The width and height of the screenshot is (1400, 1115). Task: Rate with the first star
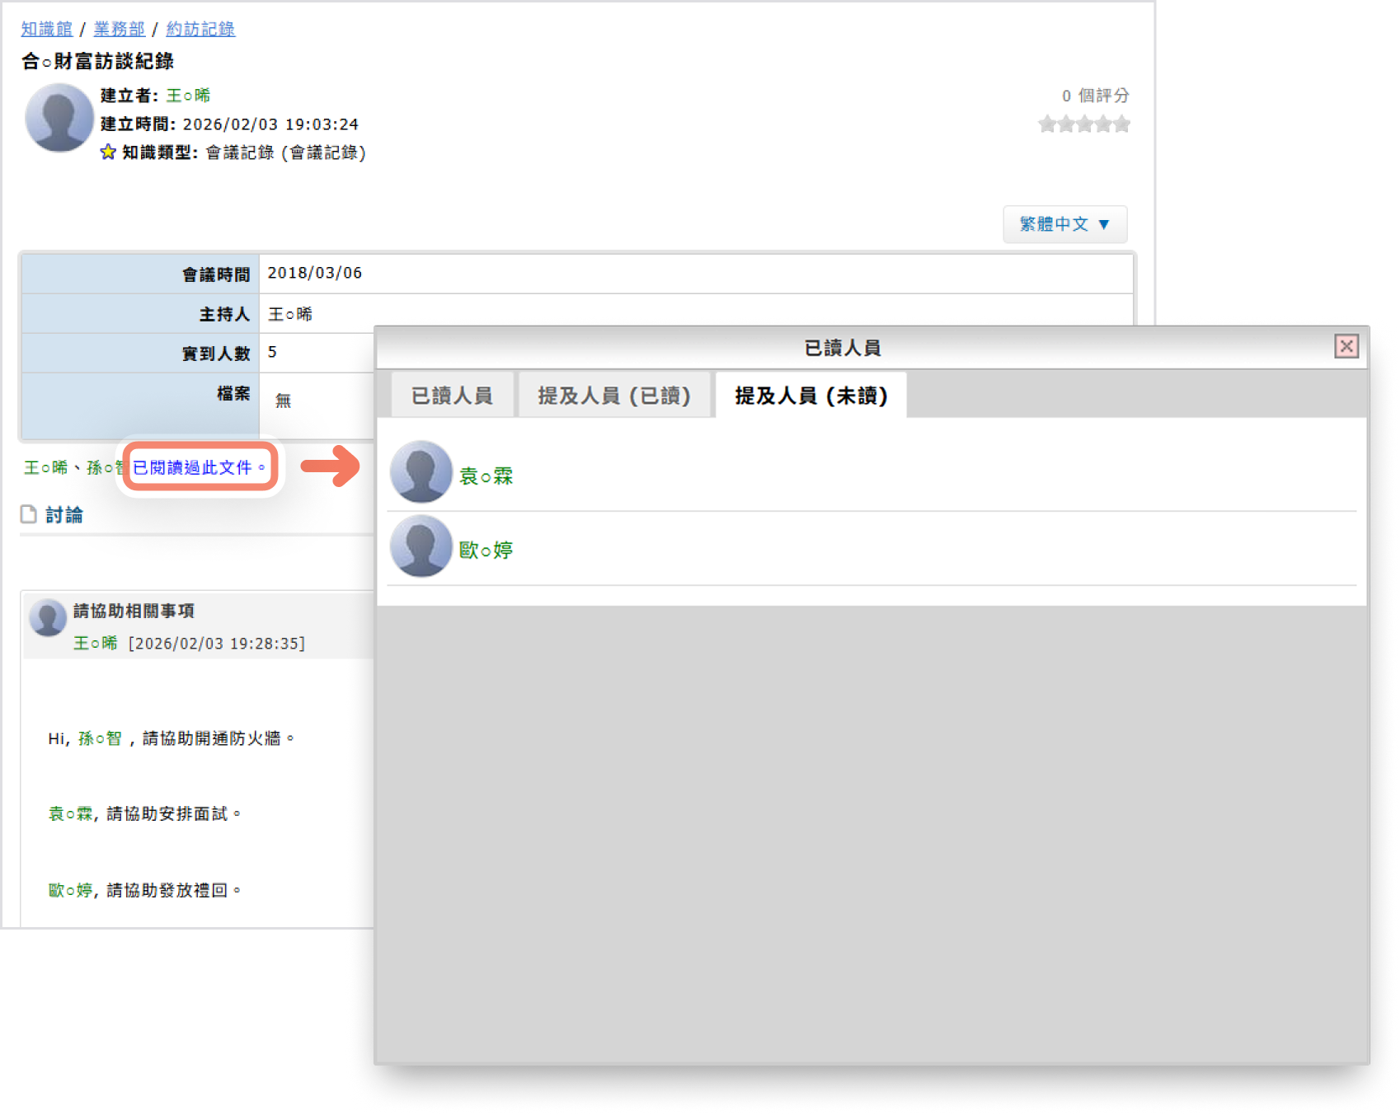1047,124
